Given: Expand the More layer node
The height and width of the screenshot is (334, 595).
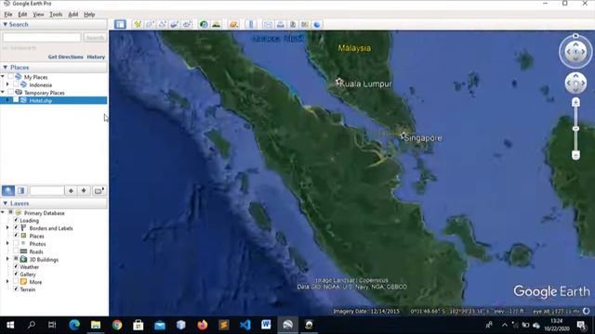Looking at the screenshot, I should [x=7, y=282].
